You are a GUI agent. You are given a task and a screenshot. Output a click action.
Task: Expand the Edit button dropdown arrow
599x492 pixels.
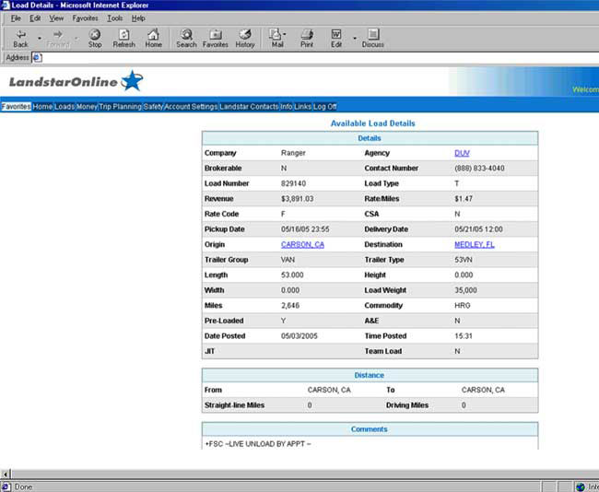[x=355, y=38]
